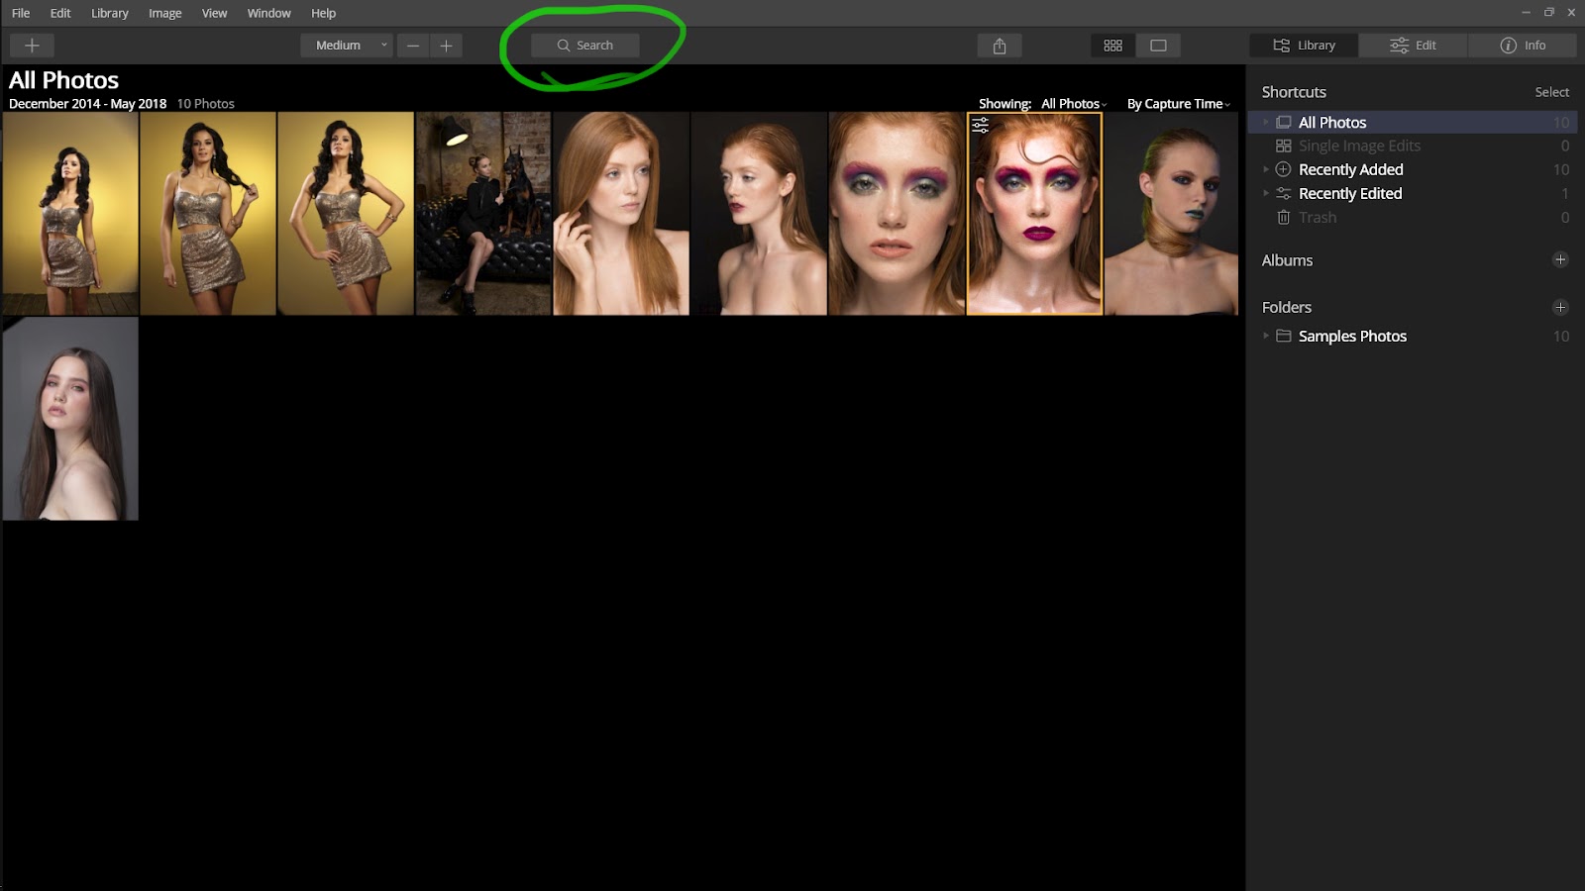Click the All Photos heading title

[x=63, y=80]
